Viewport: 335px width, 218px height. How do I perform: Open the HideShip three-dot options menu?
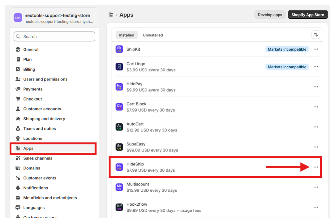(316, 167)
